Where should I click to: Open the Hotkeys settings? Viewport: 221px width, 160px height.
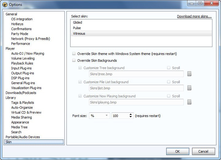click(x=17, y=24)
